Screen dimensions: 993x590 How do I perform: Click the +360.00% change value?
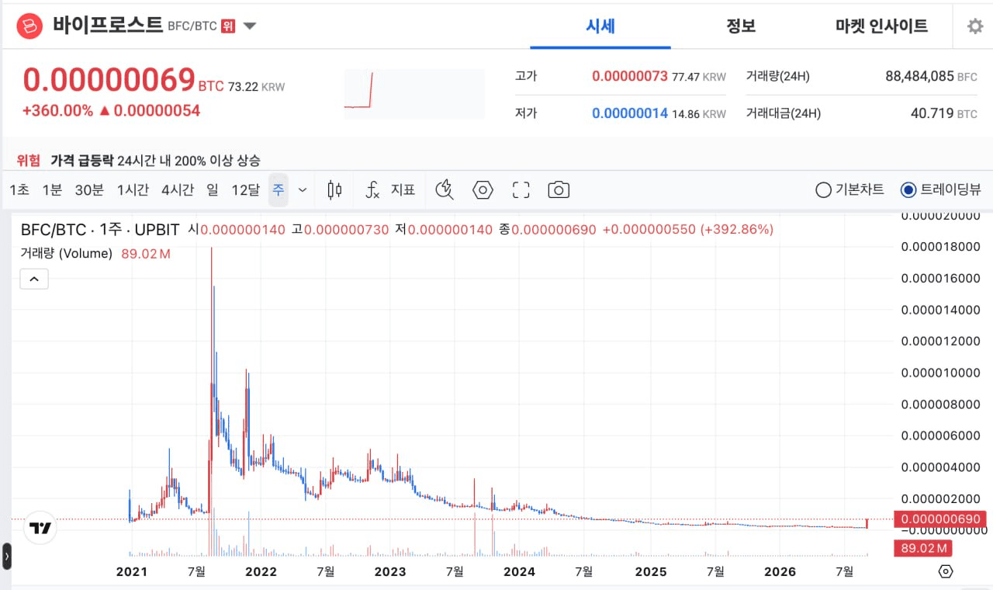[57, 110]
